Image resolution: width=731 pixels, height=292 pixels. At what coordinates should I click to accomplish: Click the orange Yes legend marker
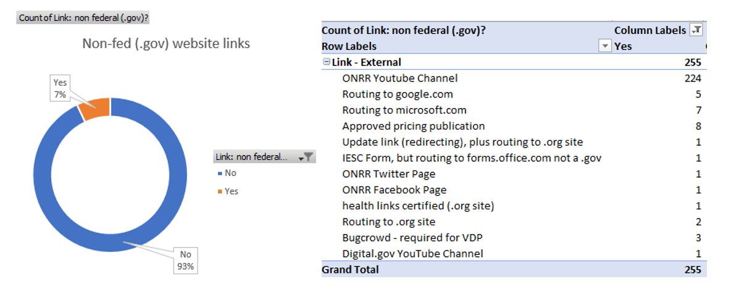pyautogui.click(x=220, y=191)
